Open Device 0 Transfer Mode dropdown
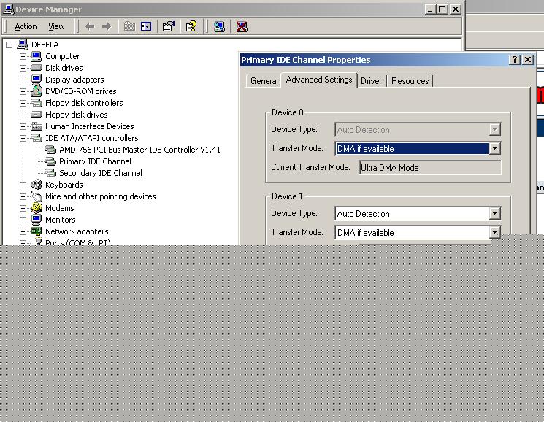The image size is (544, 422). point(494,149)
